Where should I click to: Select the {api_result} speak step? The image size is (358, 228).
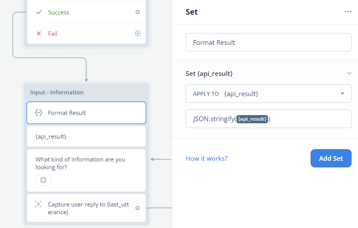click(86, 136)
